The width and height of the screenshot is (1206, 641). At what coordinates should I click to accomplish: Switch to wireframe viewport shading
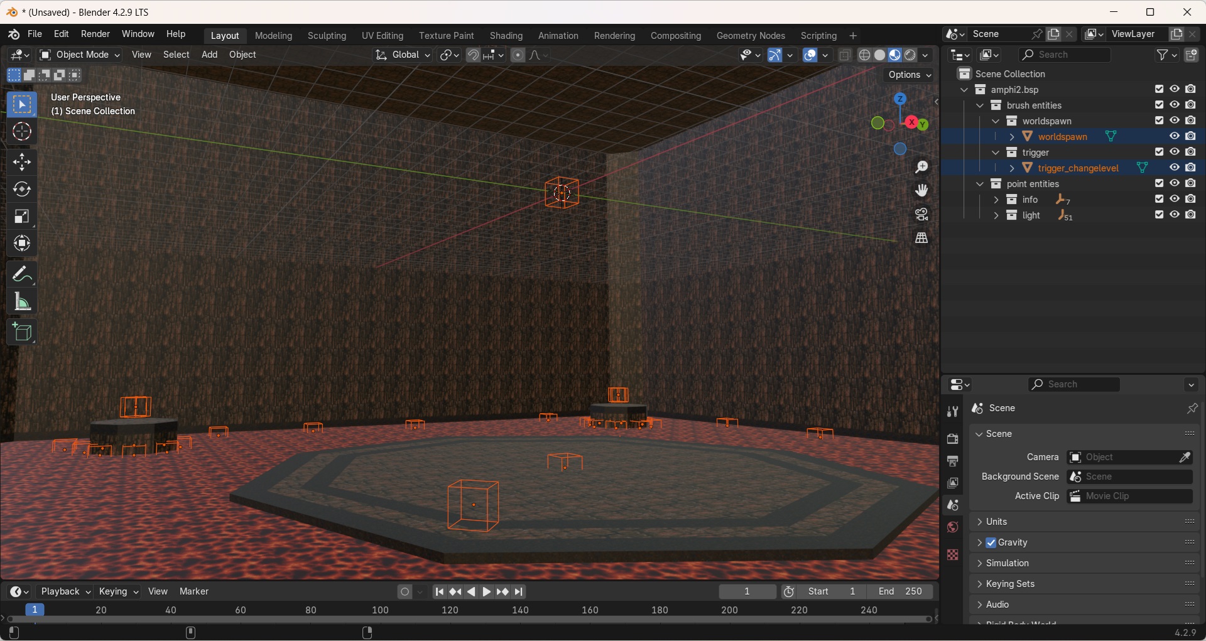[865, 55]
